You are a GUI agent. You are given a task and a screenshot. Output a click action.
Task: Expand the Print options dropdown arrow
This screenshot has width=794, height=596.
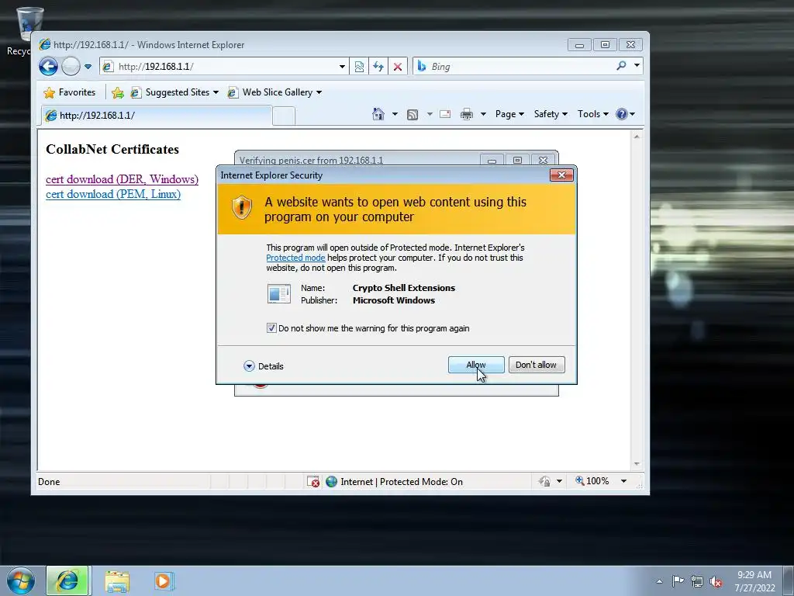pos(483,114)
